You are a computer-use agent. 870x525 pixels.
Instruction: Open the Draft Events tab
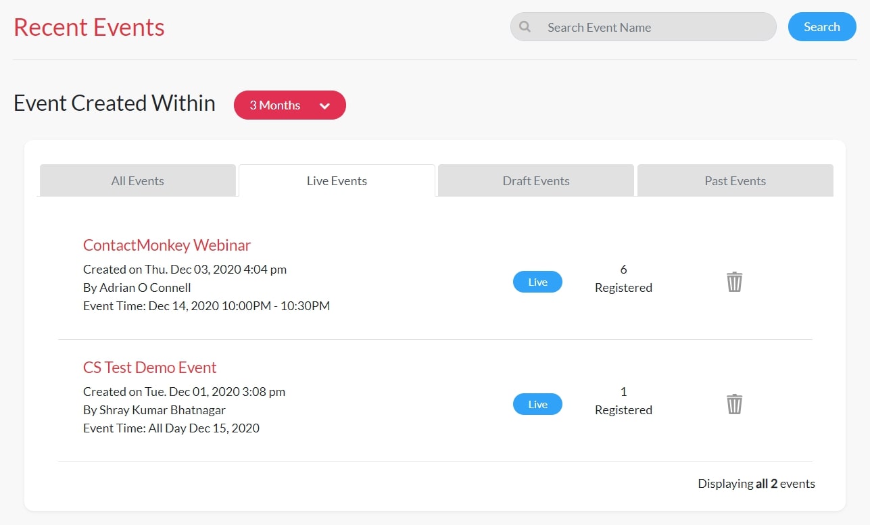(x=536, y=180)
